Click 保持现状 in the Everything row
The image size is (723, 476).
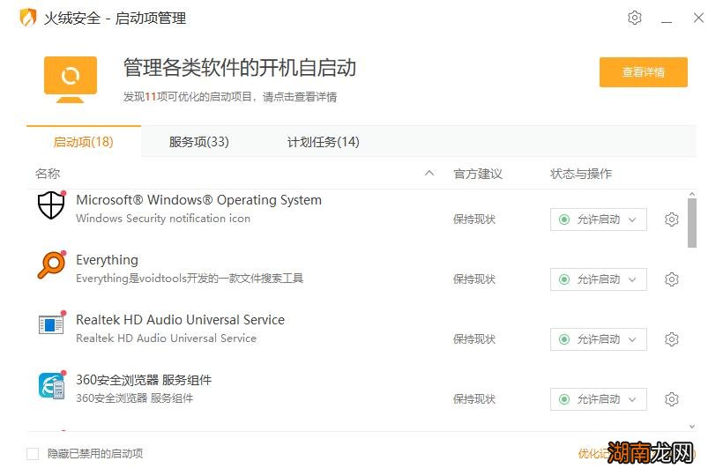[474, 279]
